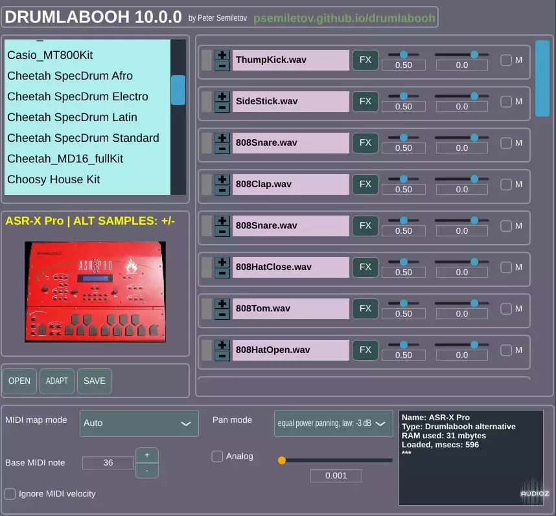Expand the Pan mode dropdown
This screenshot has height=516, width=556.
333,423
